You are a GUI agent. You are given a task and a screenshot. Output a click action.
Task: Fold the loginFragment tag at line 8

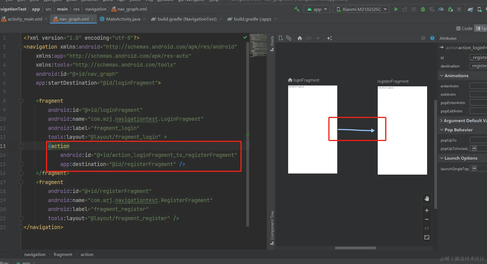coord(21,101)
